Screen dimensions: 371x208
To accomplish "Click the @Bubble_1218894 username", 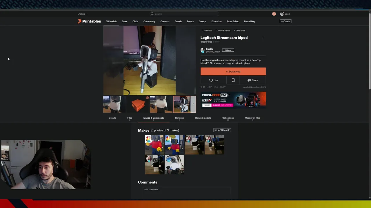I will pos(213,52).
